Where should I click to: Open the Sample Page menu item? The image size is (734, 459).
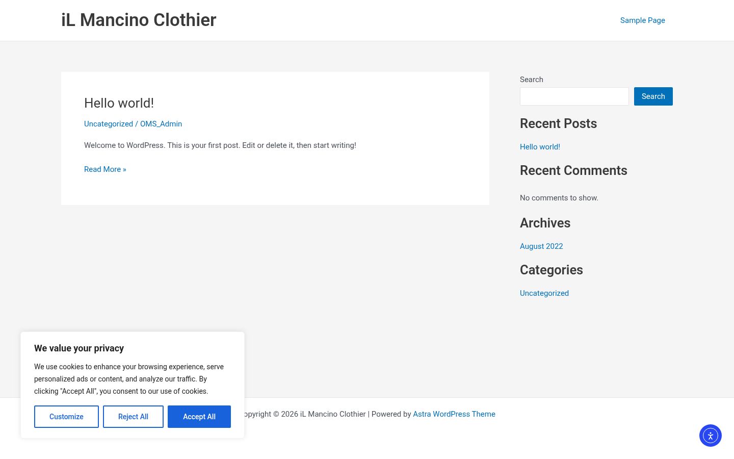tap(642, 20)
